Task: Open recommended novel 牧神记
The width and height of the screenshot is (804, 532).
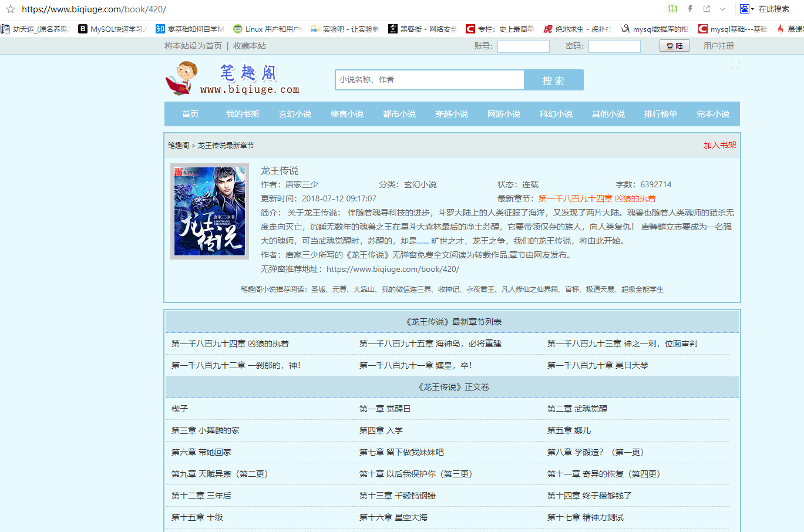Action: pyautogui.click(x=449, y=289)
